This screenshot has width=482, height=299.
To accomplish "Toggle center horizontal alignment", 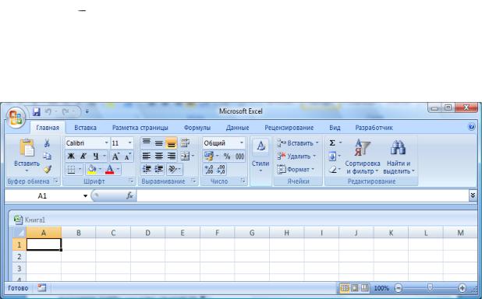I will [x=159, y=156].
